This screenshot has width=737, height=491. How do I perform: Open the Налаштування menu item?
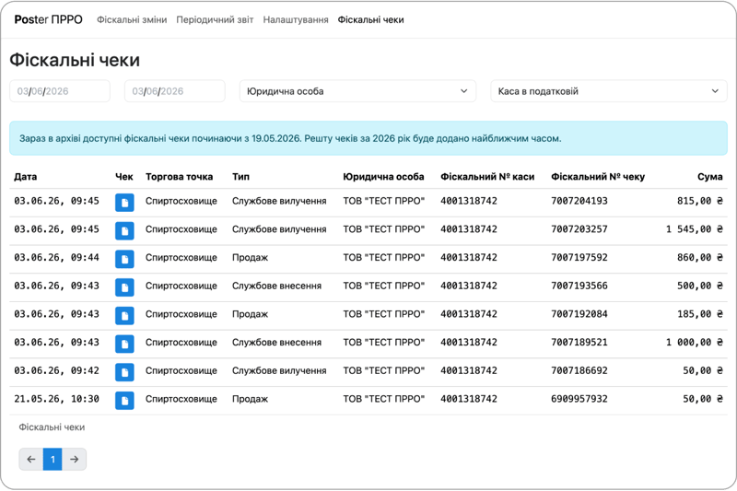point(296,19)
